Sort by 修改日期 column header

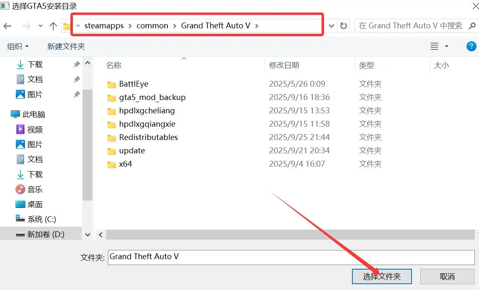pos(284,65)
